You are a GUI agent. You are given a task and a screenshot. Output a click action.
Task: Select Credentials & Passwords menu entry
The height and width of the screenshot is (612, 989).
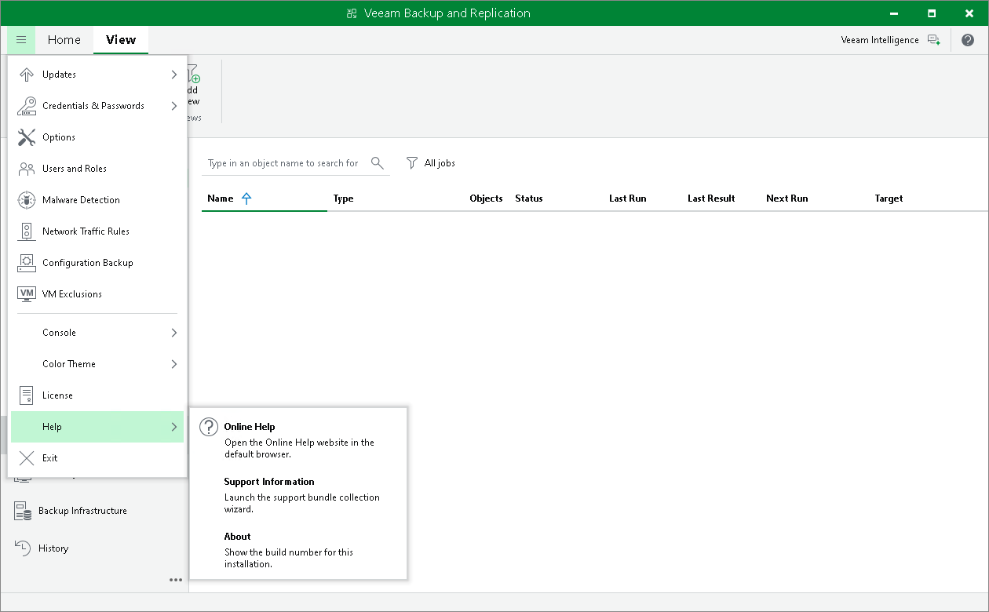click(97, 106)
